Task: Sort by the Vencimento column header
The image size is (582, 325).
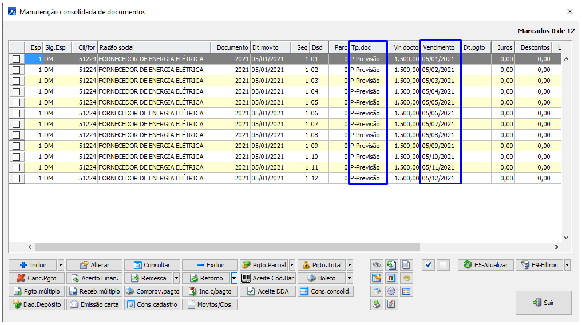Action: point(440,47)
